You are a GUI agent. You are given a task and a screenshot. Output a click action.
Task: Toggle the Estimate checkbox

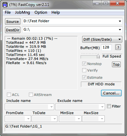tap(84, 78)
